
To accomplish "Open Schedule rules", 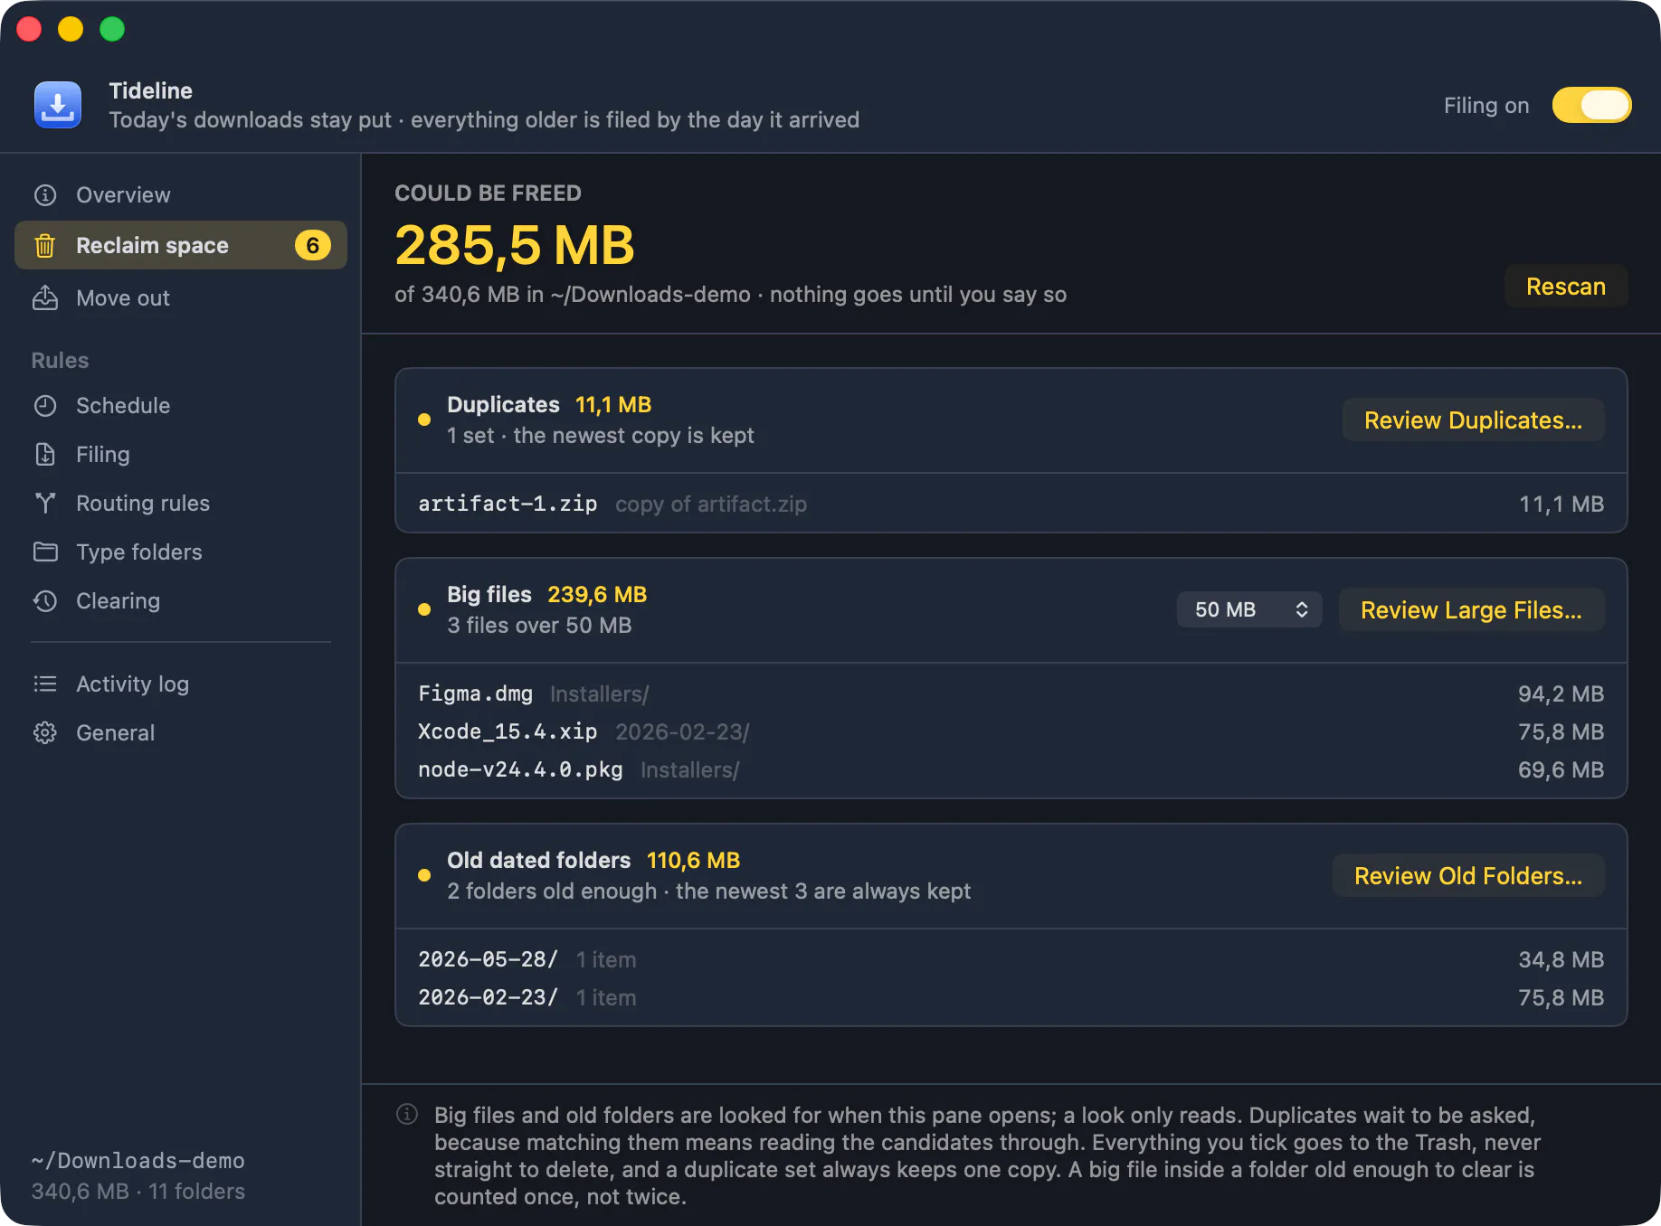I will [181, 406].
